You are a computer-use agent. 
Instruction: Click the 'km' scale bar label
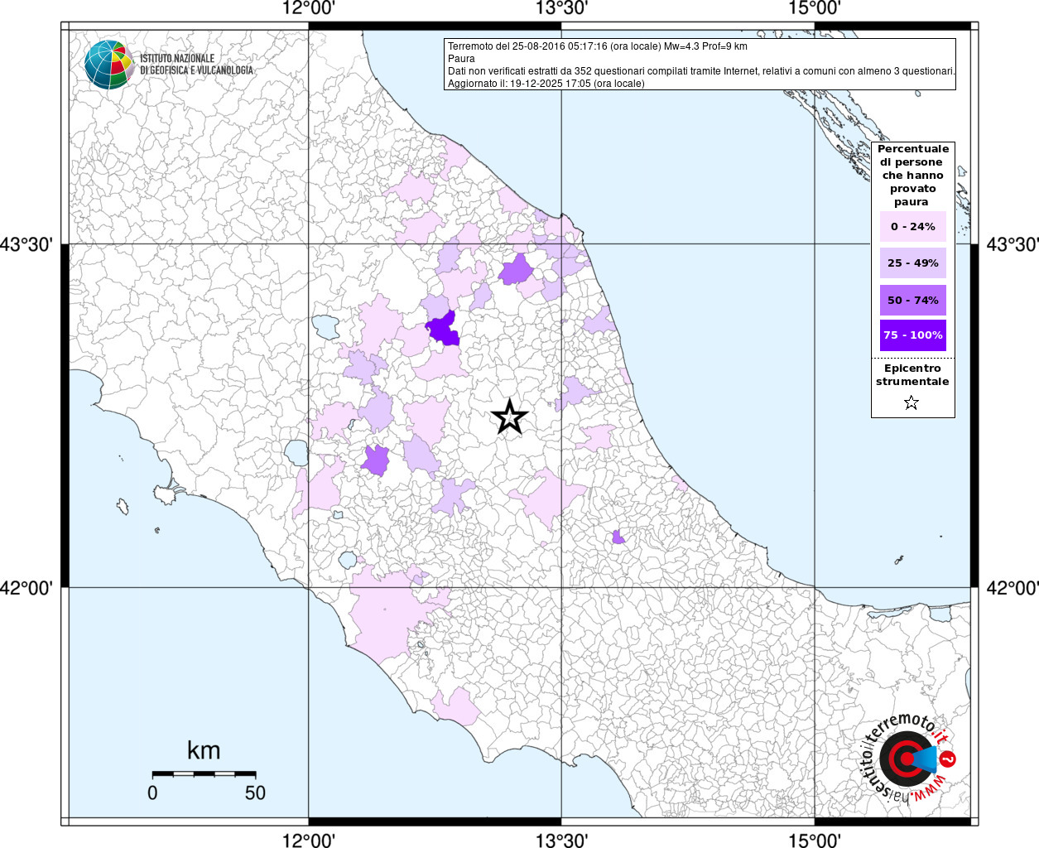pos(204,750)
